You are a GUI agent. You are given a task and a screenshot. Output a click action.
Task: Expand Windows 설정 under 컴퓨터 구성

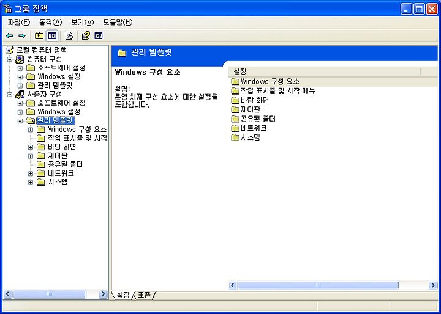20,77
